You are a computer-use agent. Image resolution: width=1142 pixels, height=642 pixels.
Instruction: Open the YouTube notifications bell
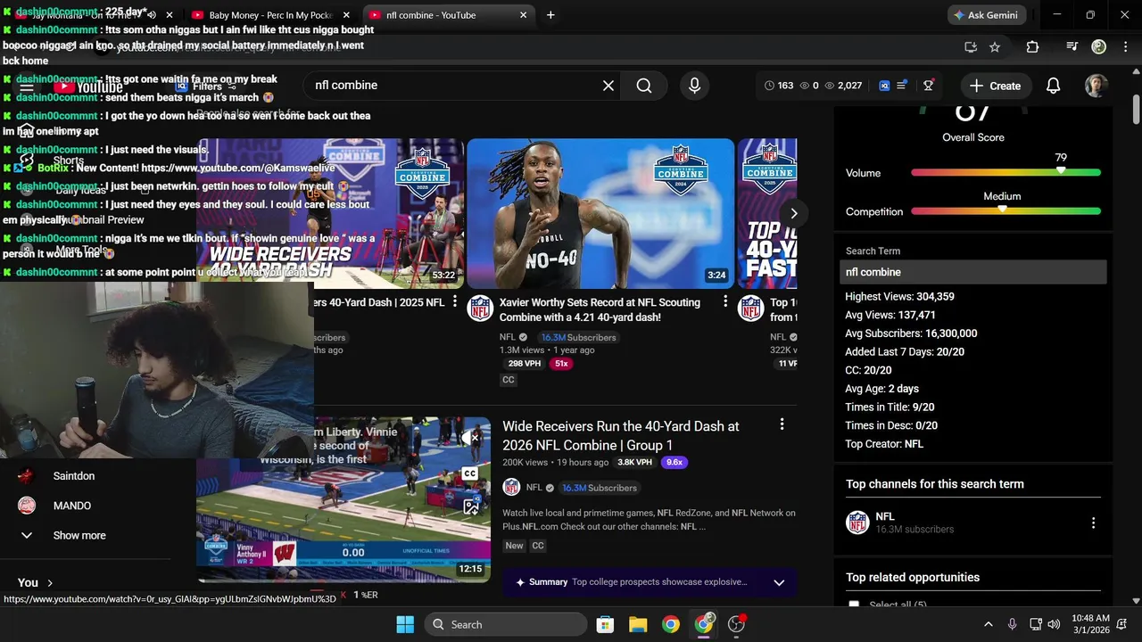pos(1053,86)
